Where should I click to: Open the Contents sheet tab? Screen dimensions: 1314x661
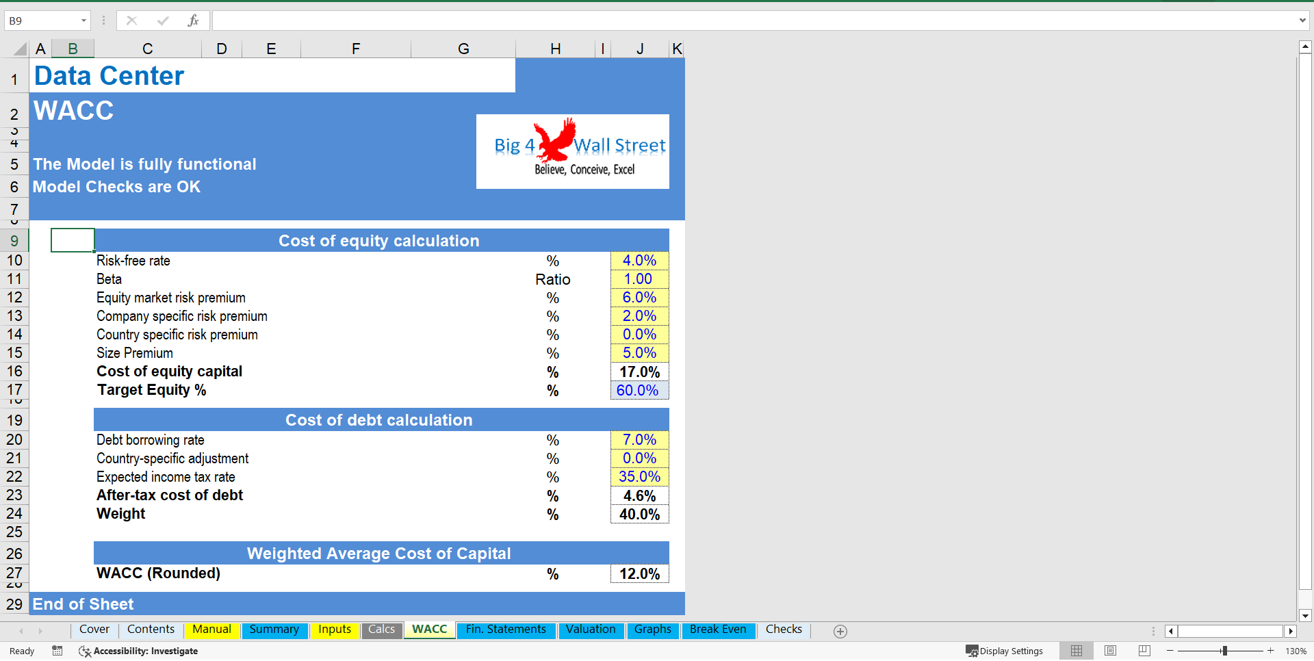click(x=151, y=630)
